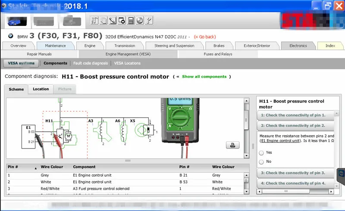
Task: Click the VESA systems button
Action: [x=21, y=63]
